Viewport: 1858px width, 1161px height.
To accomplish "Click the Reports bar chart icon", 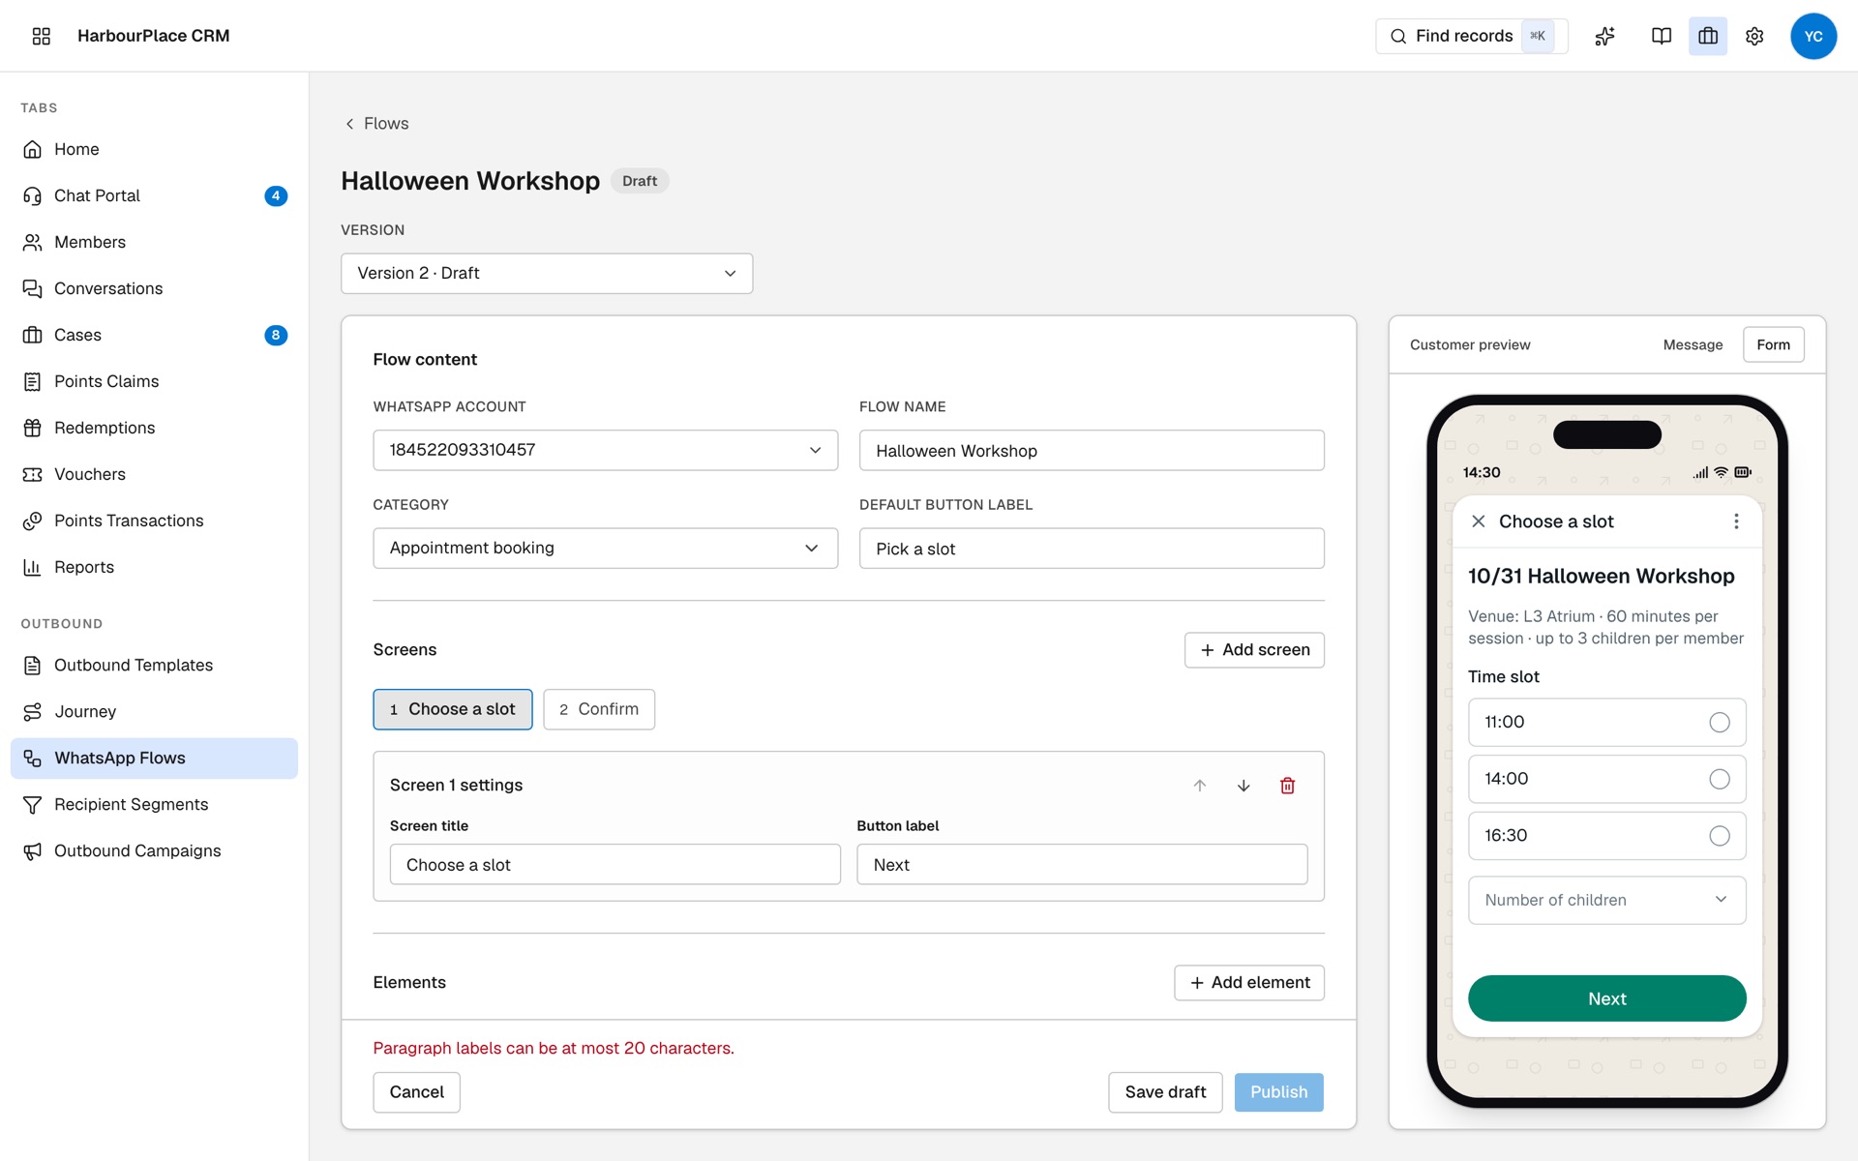I will click(33, 567).
